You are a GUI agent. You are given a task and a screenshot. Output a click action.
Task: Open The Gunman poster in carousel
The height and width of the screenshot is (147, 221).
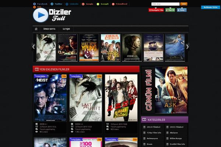pos(67,47)
